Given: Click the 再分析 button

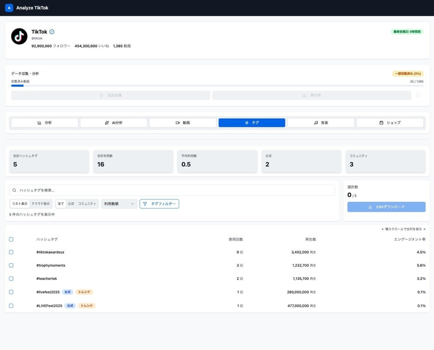Looking at the screenshot, I should [x=312, y=95].
